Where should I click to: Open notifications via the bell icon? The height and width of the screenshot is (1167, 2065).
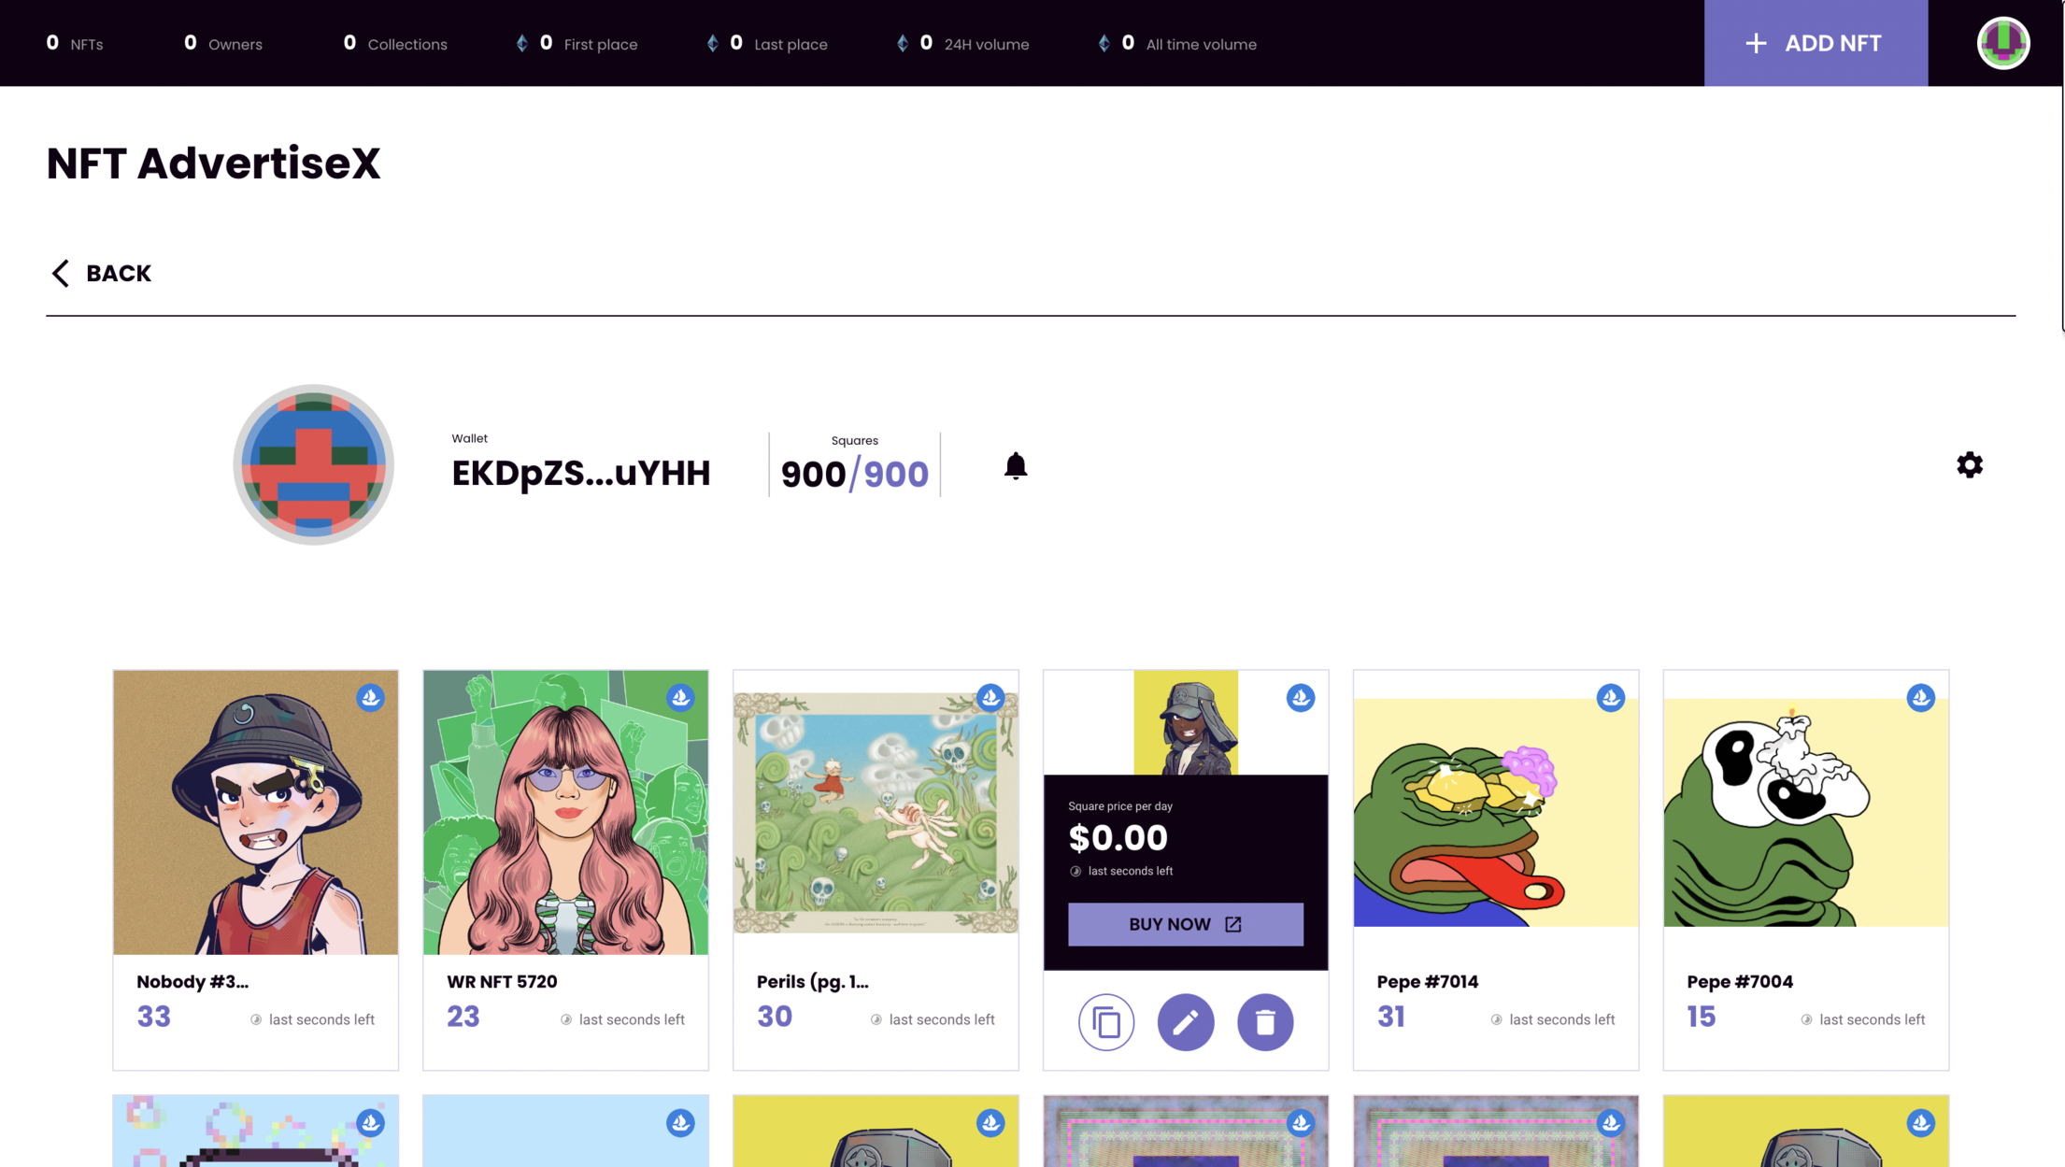pyautogui.click(x=1016, y=465)
